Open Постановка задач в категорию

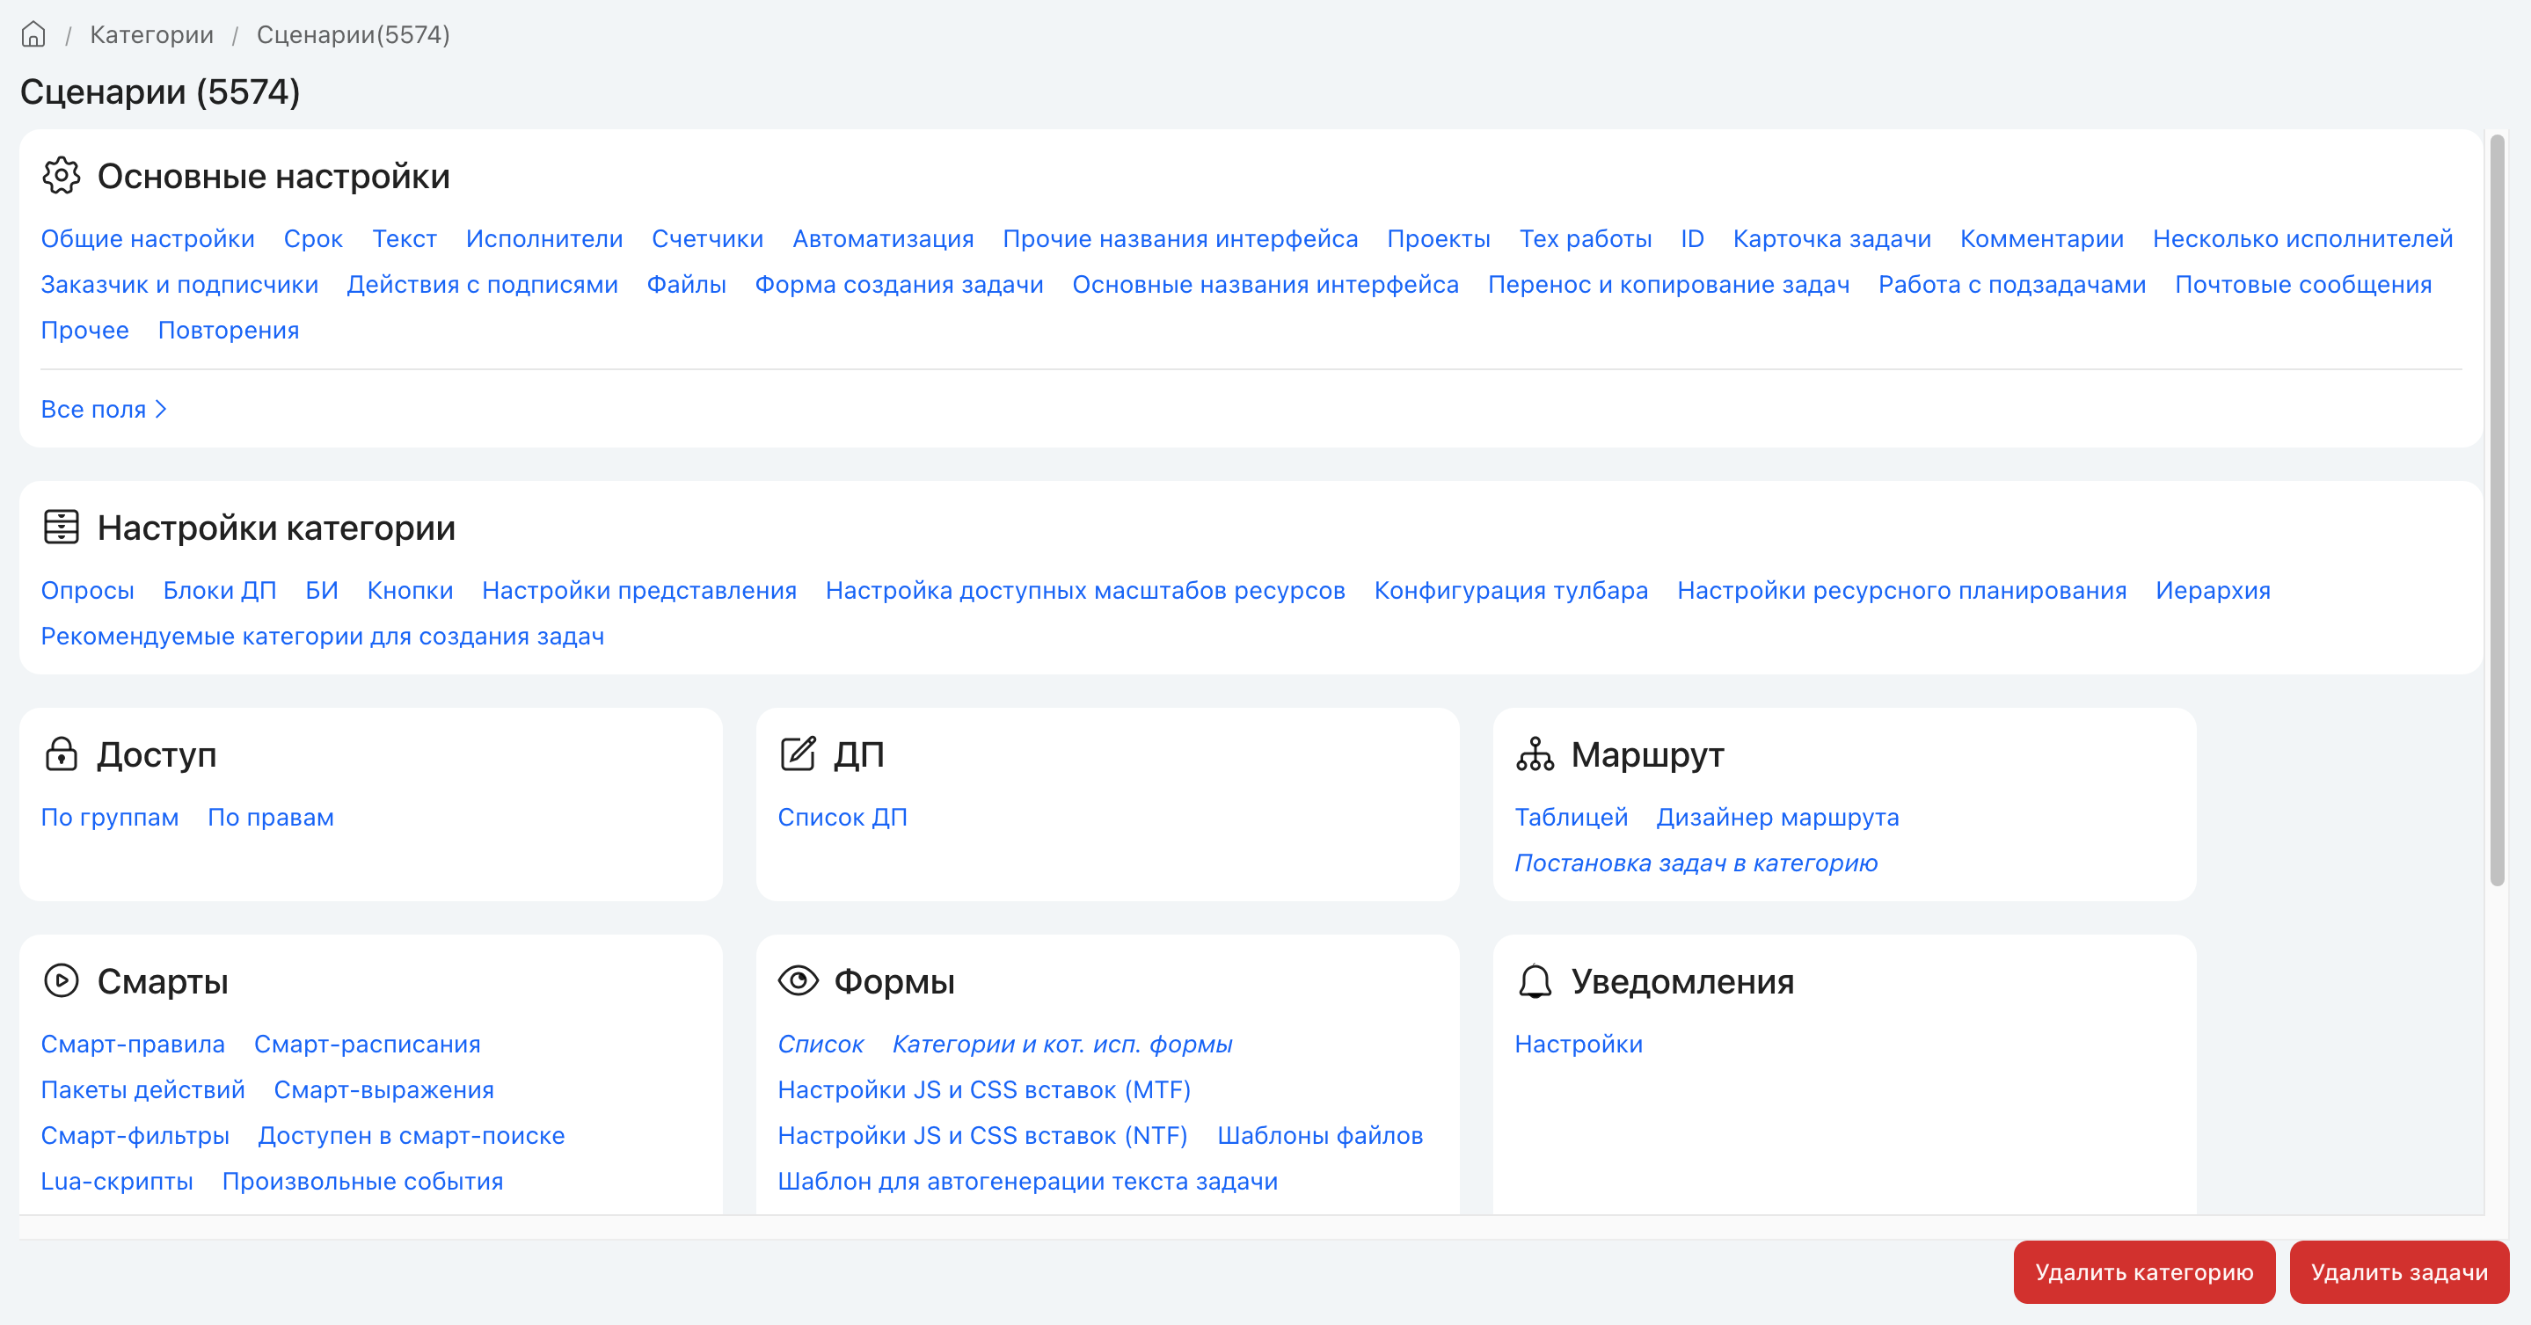tap(1696, 863)
